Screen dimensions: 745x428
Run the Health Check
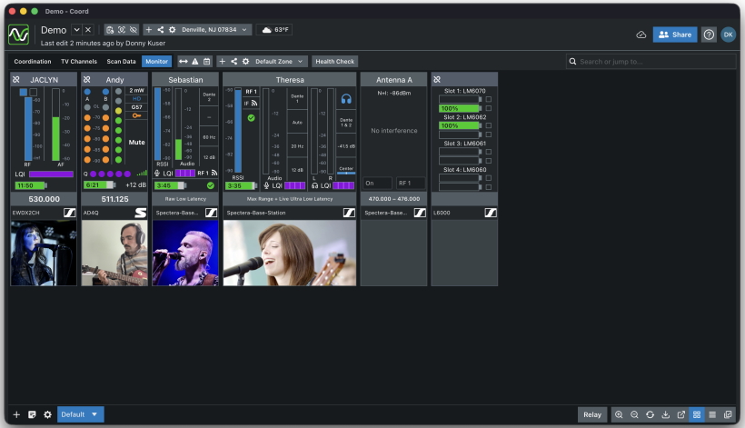click(334, 61)
